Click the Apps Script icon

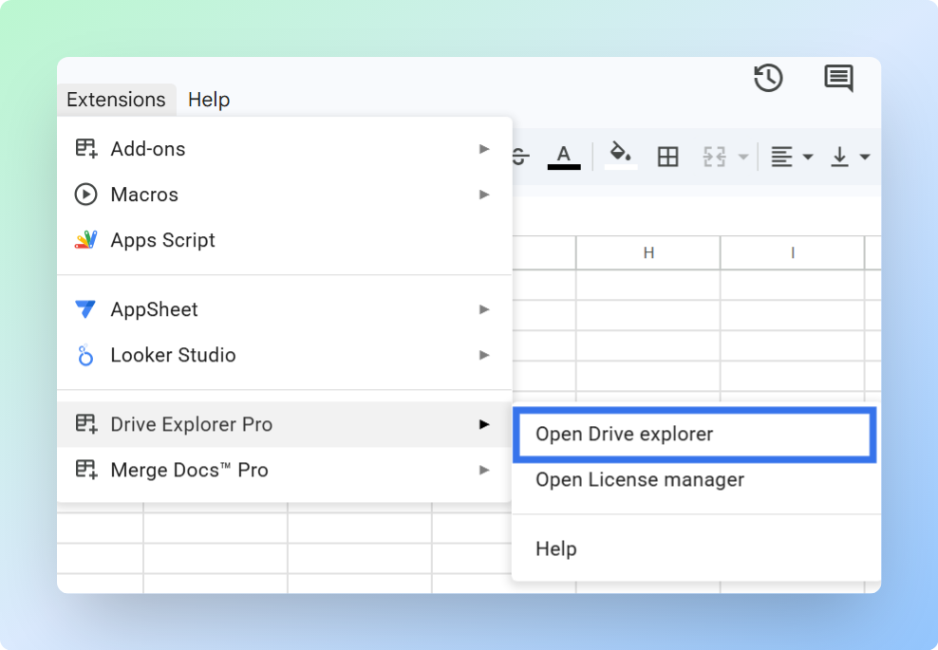85,240
